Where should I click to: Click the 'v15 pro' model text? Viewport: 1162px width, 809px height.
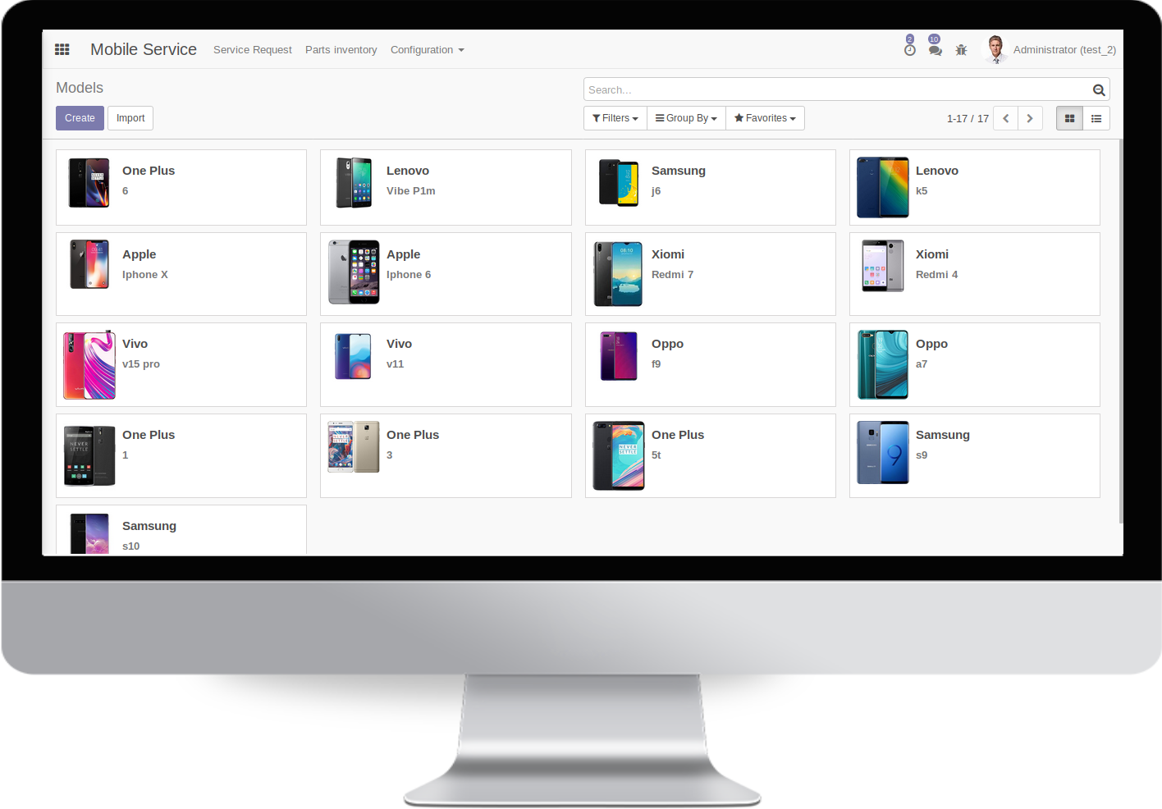141,363
